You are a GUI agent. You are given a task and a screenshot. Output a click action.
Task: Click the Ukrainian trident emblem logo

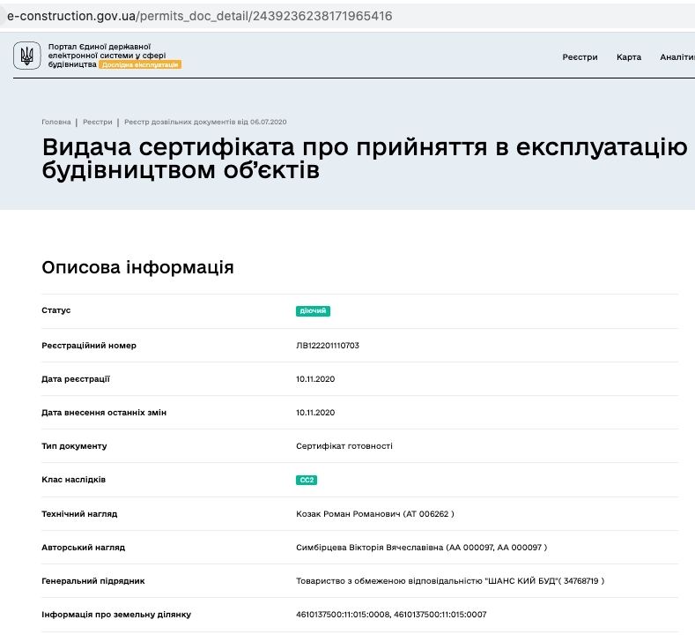27,56
